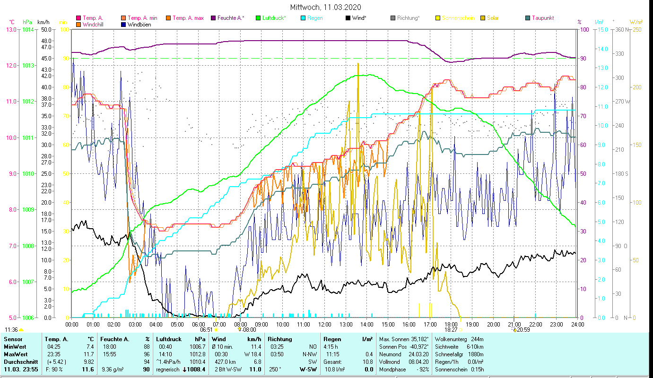This screenshot has height=378, width=653.
Task: Click the sunrise marker at 06:51
Action: [x=216, y=330]
